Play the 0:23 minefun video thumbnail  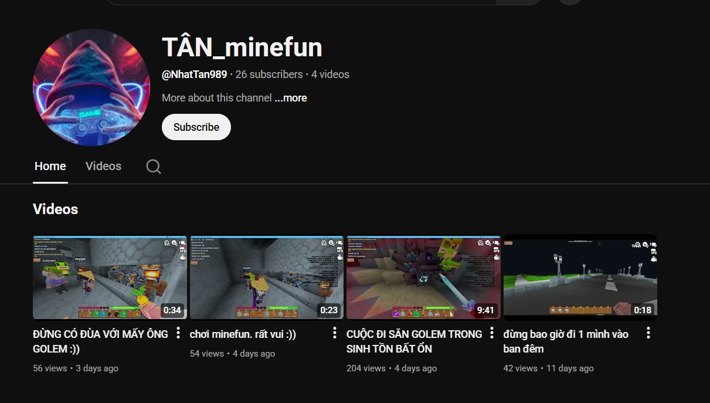pyautogui.click(x=267, y=277)
